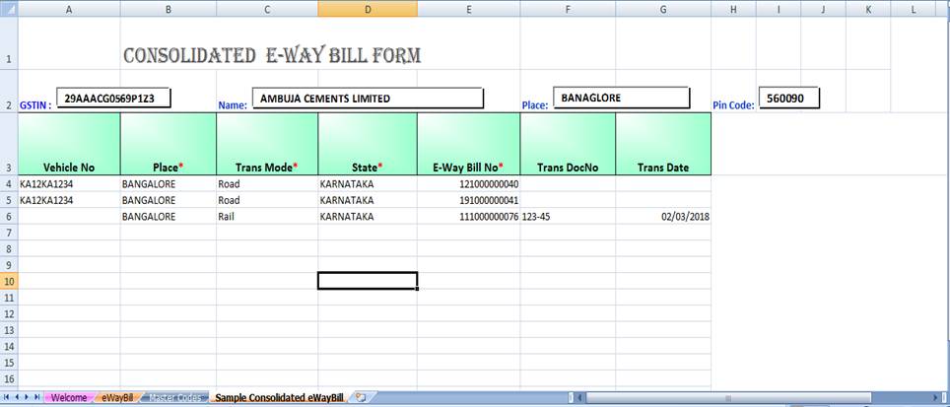This screenshot has width=950, height=407.
Task: Switch to the eWayBill sheet tab
Action: click(x=117, y=398)
